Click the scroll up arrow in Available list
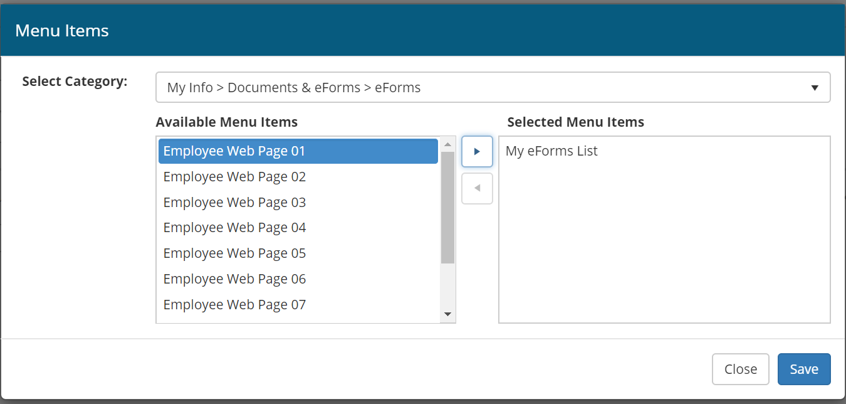Viewport: 846px width, 404px height. (x=447, y=144)
